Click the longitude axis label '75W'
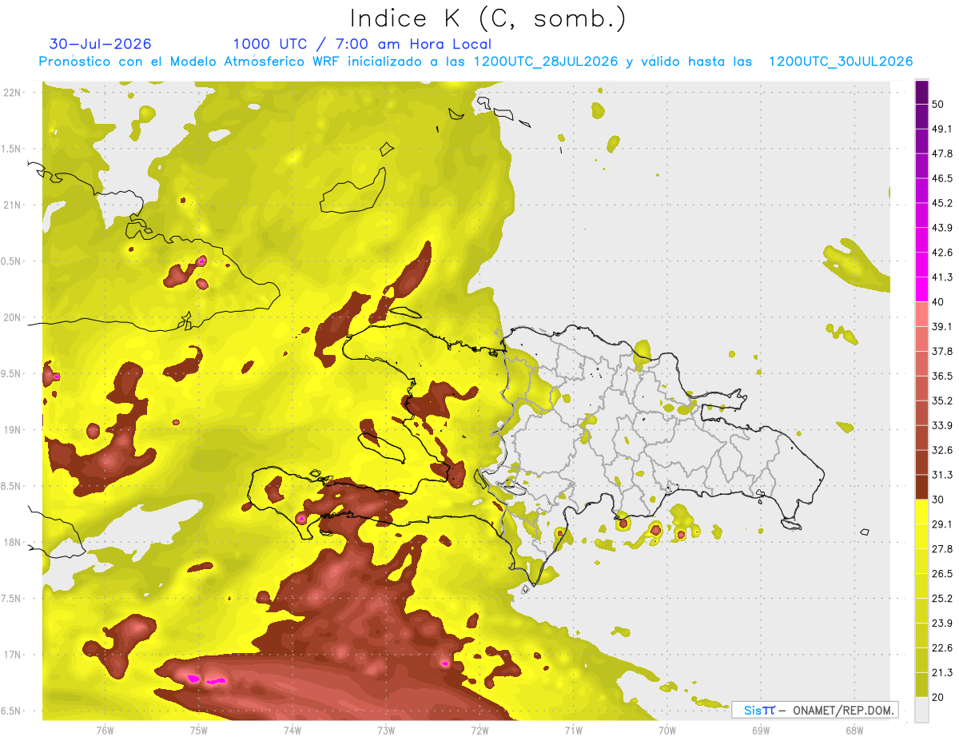 coord(198,731)
